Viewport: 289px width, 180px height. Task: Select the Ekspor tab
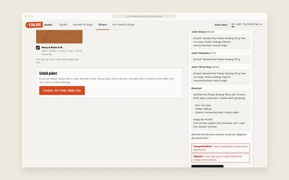pos(103,25)
